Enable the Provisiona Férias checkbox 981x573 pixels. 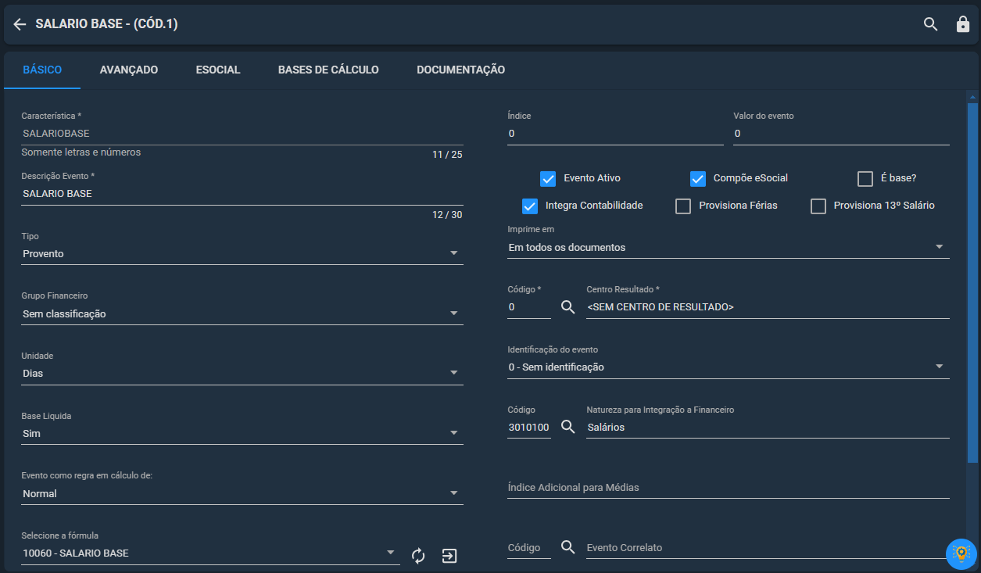(683, 206)
